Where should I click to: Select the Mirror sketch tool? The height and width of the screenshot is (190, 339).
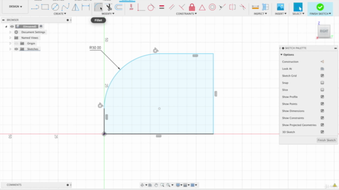75,7
